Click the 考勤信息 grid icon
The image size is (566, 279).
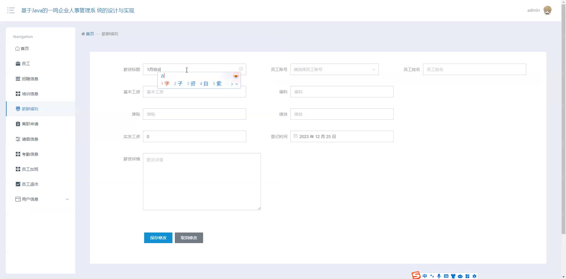(x=18, y=154)
